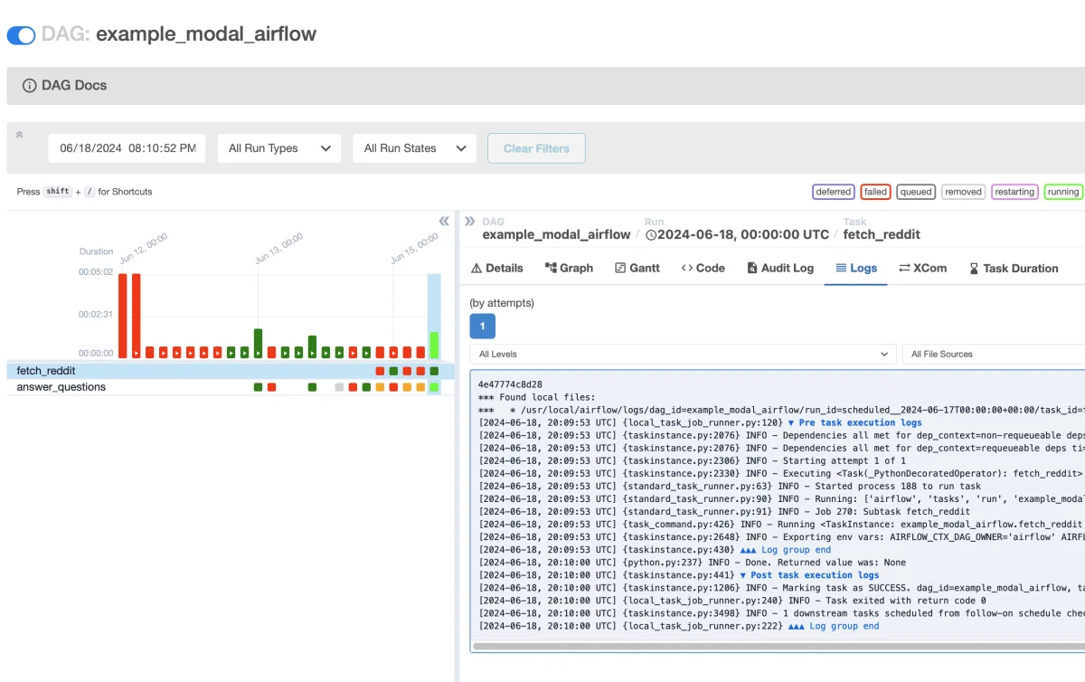1085x682 pixels.
Task: Click the horizontal scrollbar of log panel
Action: [x=778, y=647]
